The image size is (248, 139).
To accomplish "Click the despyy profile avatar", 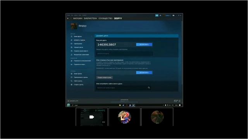I will [74, 26].
